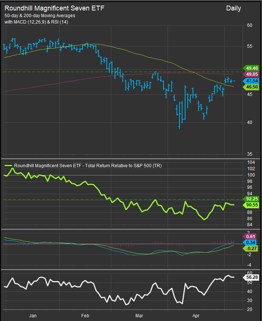The width and height of the screenshot is (262, 321).
Task: Click the 0.61 MACD histogram tag
Action: click(x=250, y=236)
